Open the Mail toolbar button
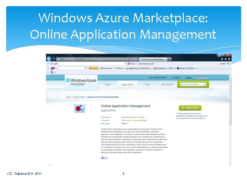This screenshot has width=247, height=185. point(170,68)
